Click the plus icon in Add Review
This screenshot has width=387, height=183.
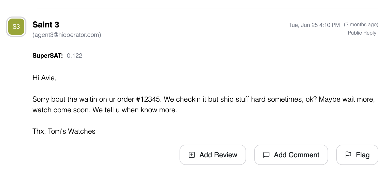(192, 155)
